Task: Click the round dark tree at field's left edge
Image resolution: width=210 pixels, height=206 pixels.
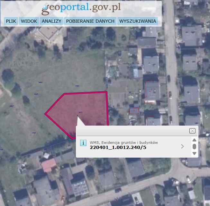Action: coord(8,75)
